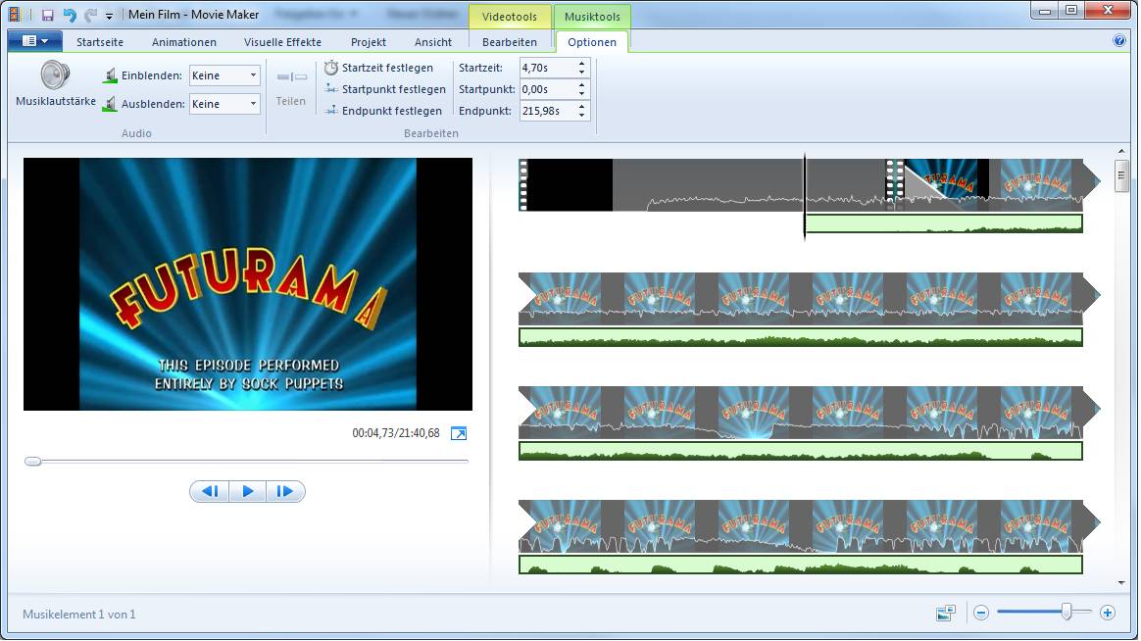Switch to full screen preview icon
The image size is (1141, 641).
pos(459,433)
